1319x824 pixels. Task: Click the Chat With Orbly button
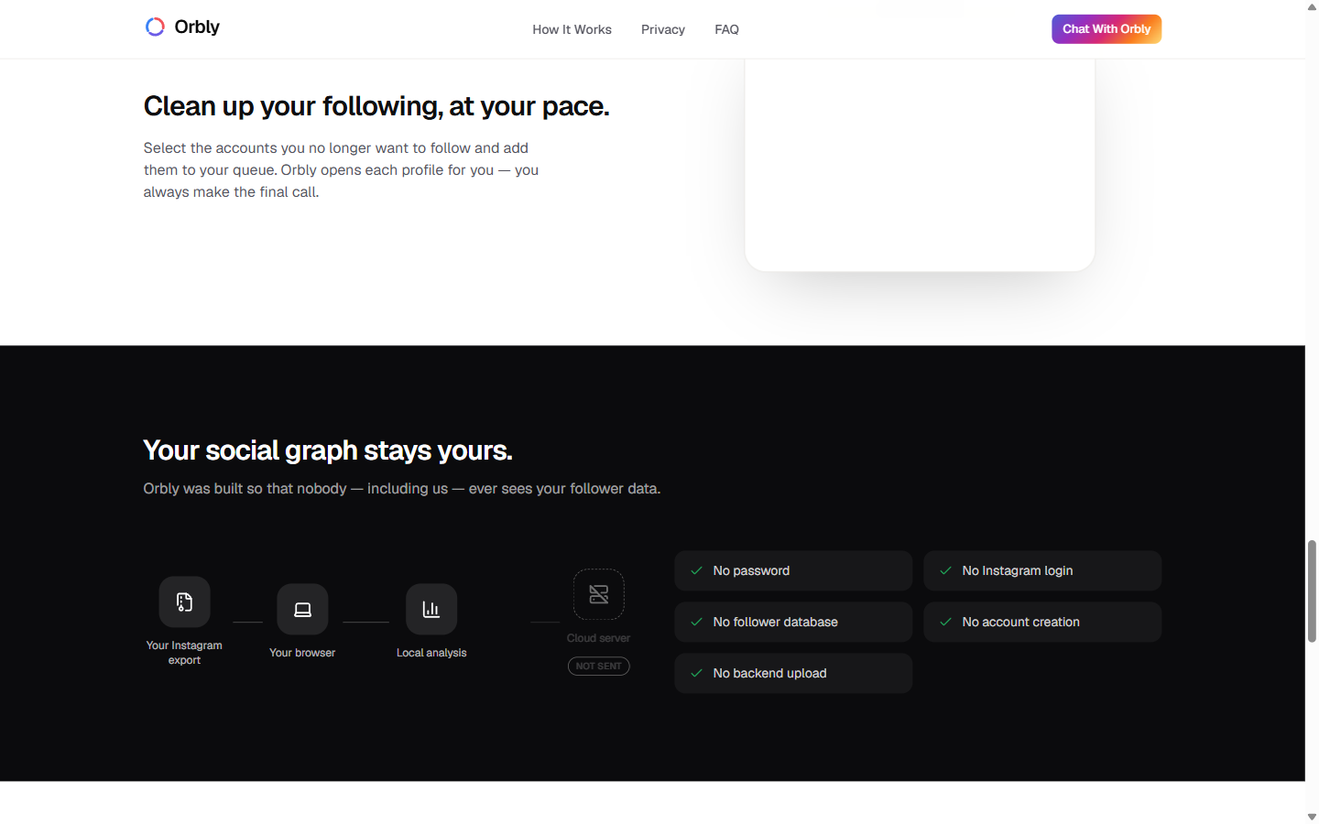(1106, 29)
